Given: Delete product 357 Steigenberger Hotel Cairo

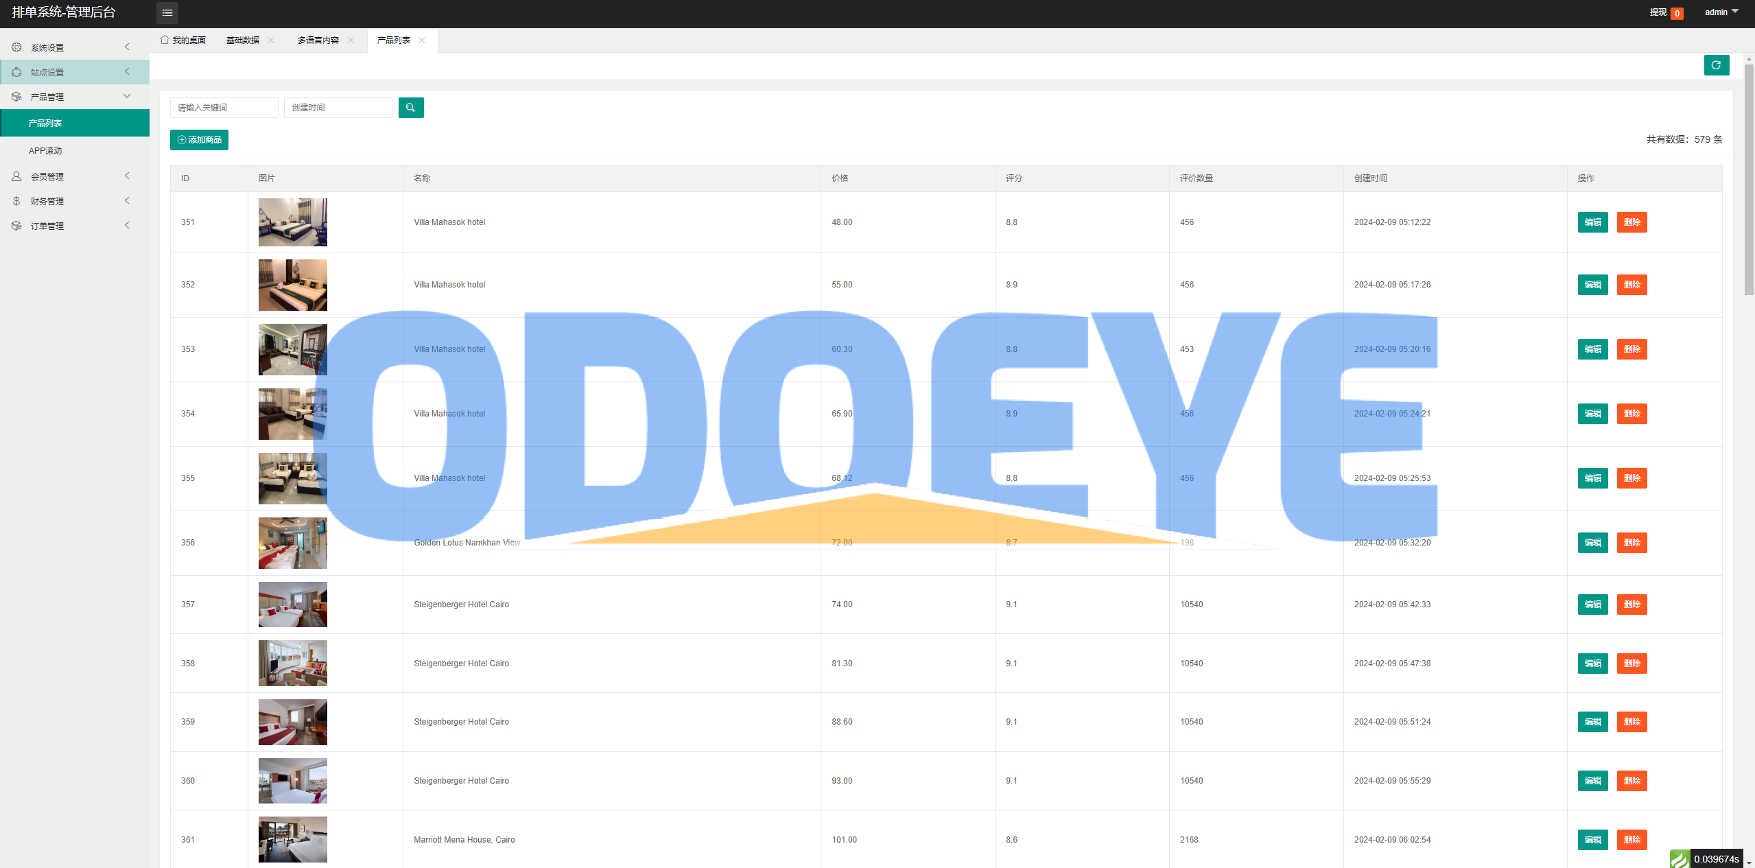Looking at the screenshot, I should pyautogui.click(x=1632, y=605).
